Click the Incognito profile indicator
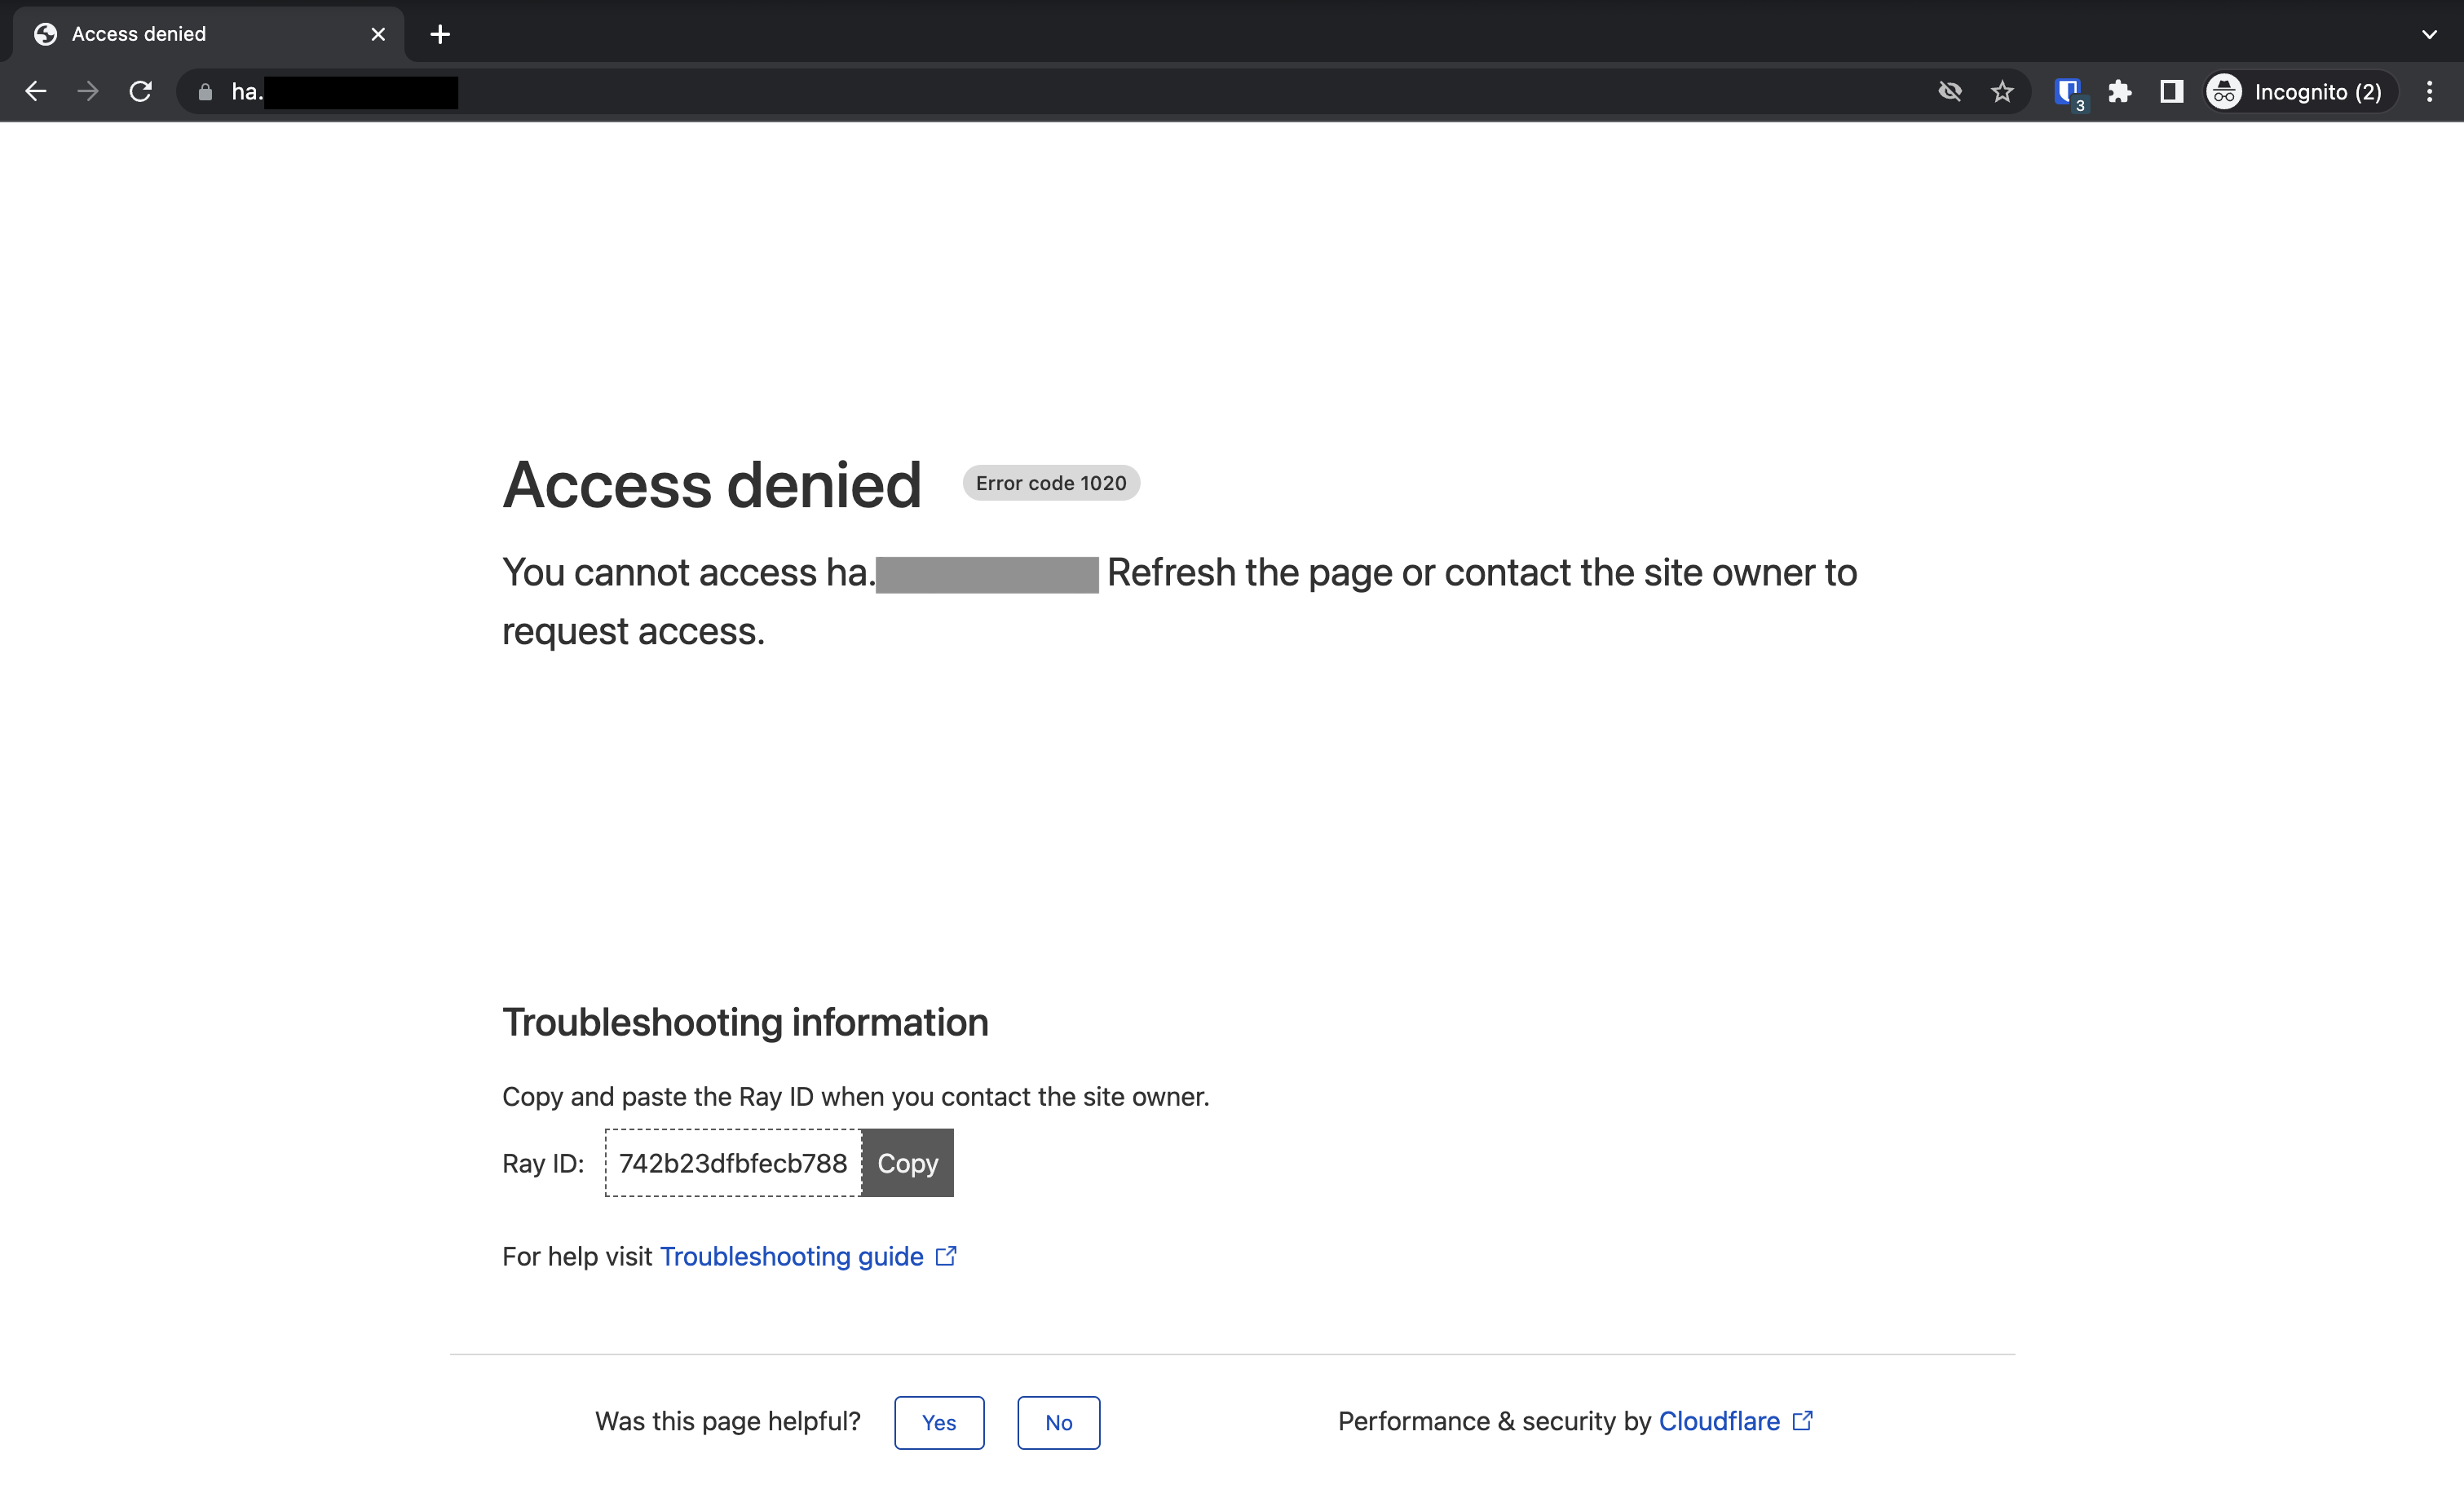 click(2297, 91)
